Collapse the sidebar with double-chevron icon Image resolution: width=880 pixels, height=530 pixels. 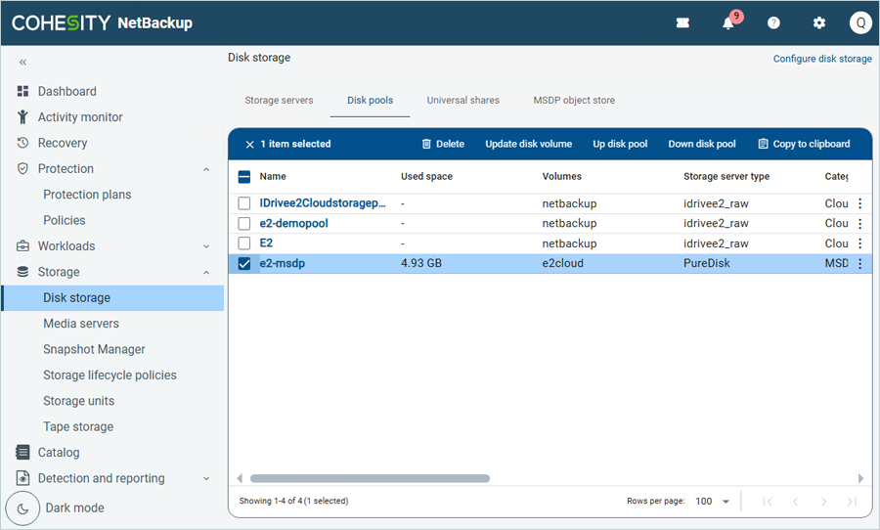click(23, 62)
